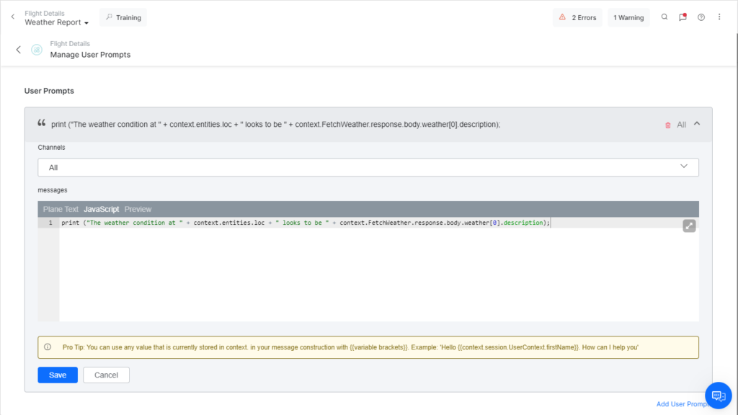The image size is (738, 415).
Task: Click the user prompt node icon beside Flight Details
Action: [36, 49]
